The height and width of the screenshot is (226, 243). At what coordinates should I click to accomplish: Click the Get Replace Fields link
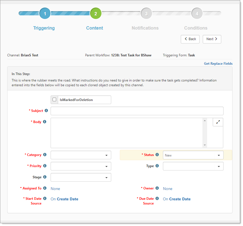(218, 64)
